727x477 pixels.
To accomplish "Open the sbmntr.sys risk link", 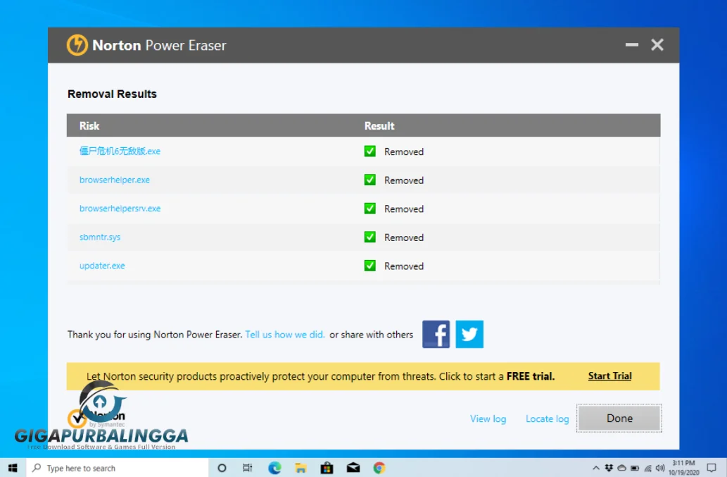I will tap(100, 237).
